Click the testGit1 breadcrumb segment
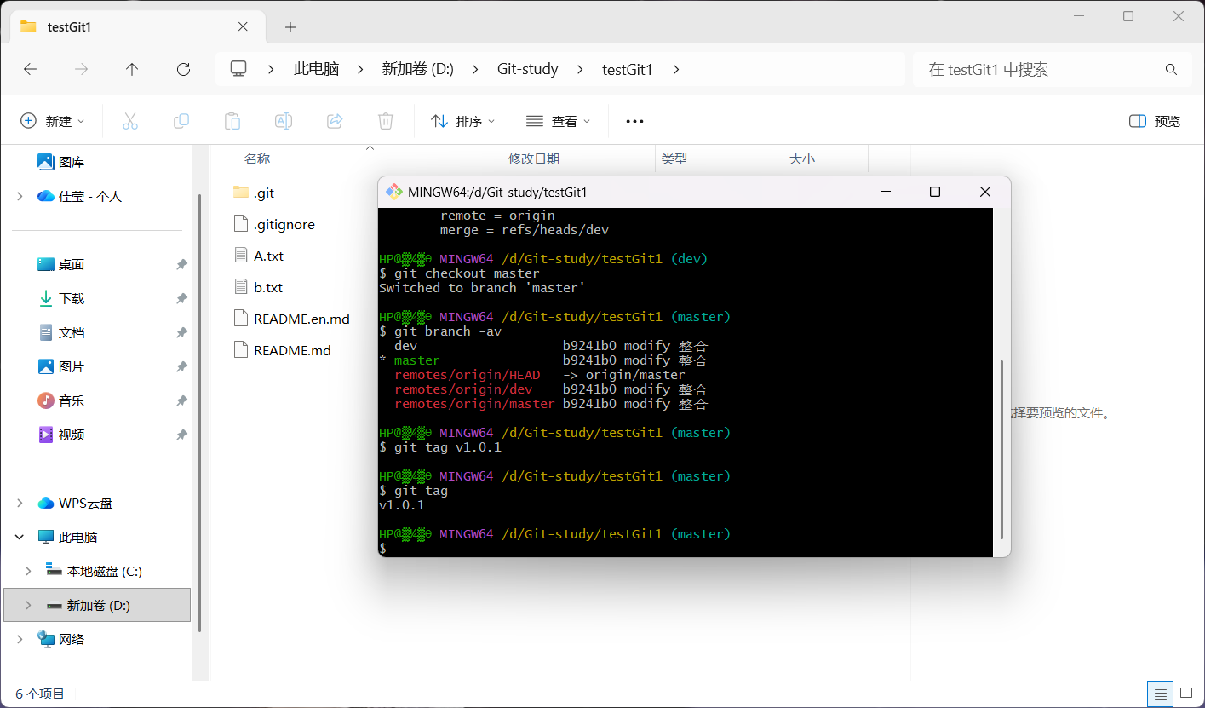The image size is (1205, 708). (x=627, y=70)
